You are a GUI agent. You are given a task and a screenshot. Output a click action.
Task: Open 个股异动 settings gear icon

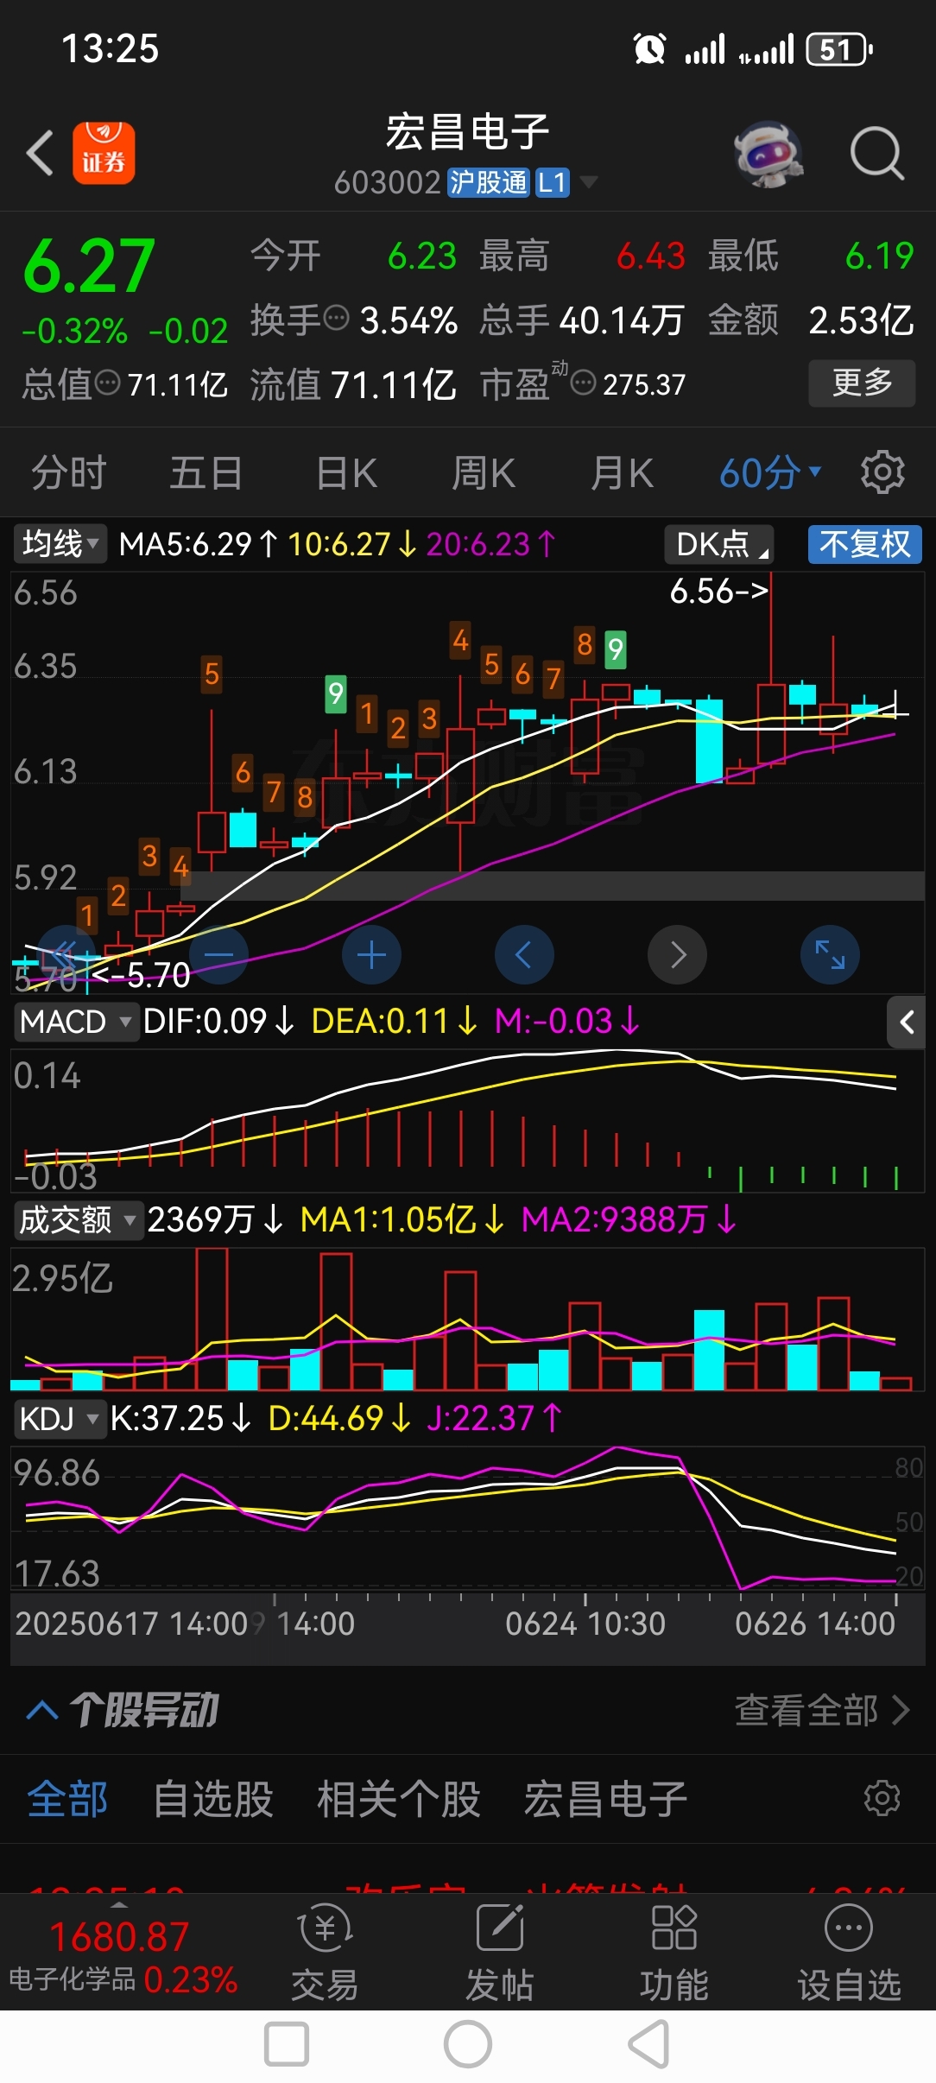(x=882, y=1799)
